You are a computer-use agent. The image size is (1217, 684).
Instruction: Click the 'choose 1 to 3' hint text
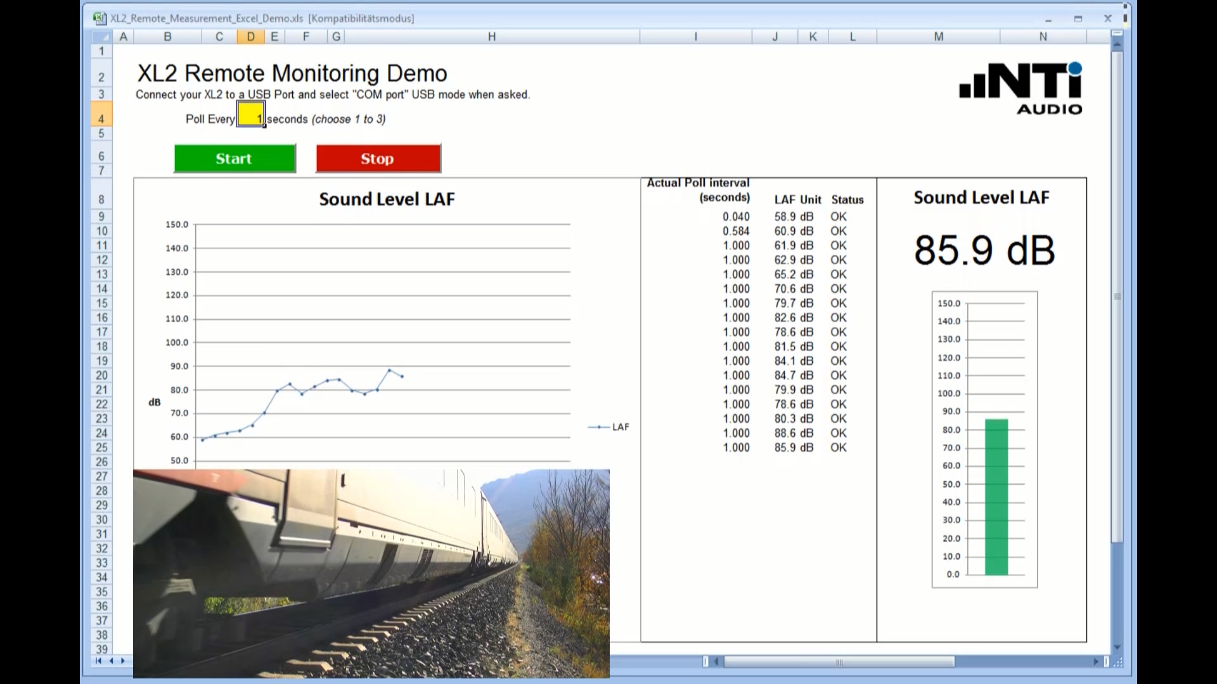(349, 119)
